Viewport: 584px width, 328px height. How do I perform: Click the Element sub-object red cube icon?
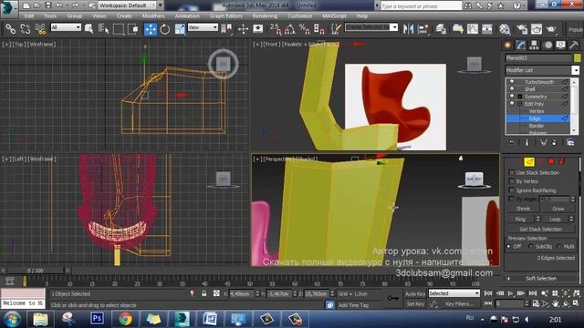[562, 161]
